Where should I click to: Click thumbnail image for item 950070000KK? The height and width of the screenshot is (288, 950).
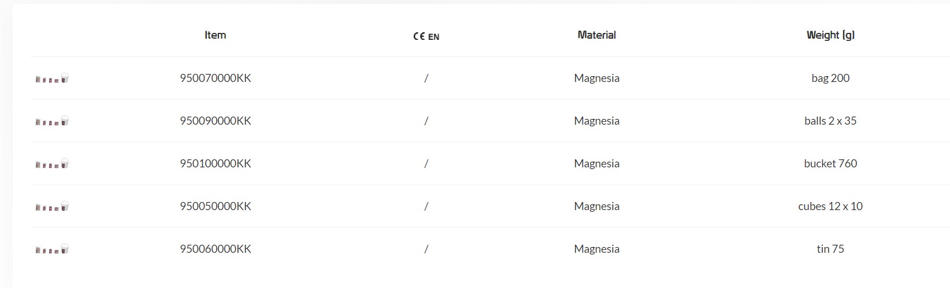(x=52, y=78)
